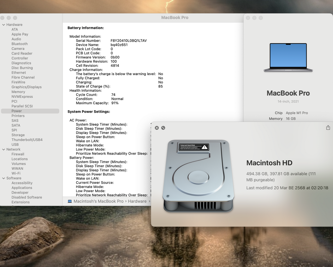Open Developer under Software

point(20,193)
